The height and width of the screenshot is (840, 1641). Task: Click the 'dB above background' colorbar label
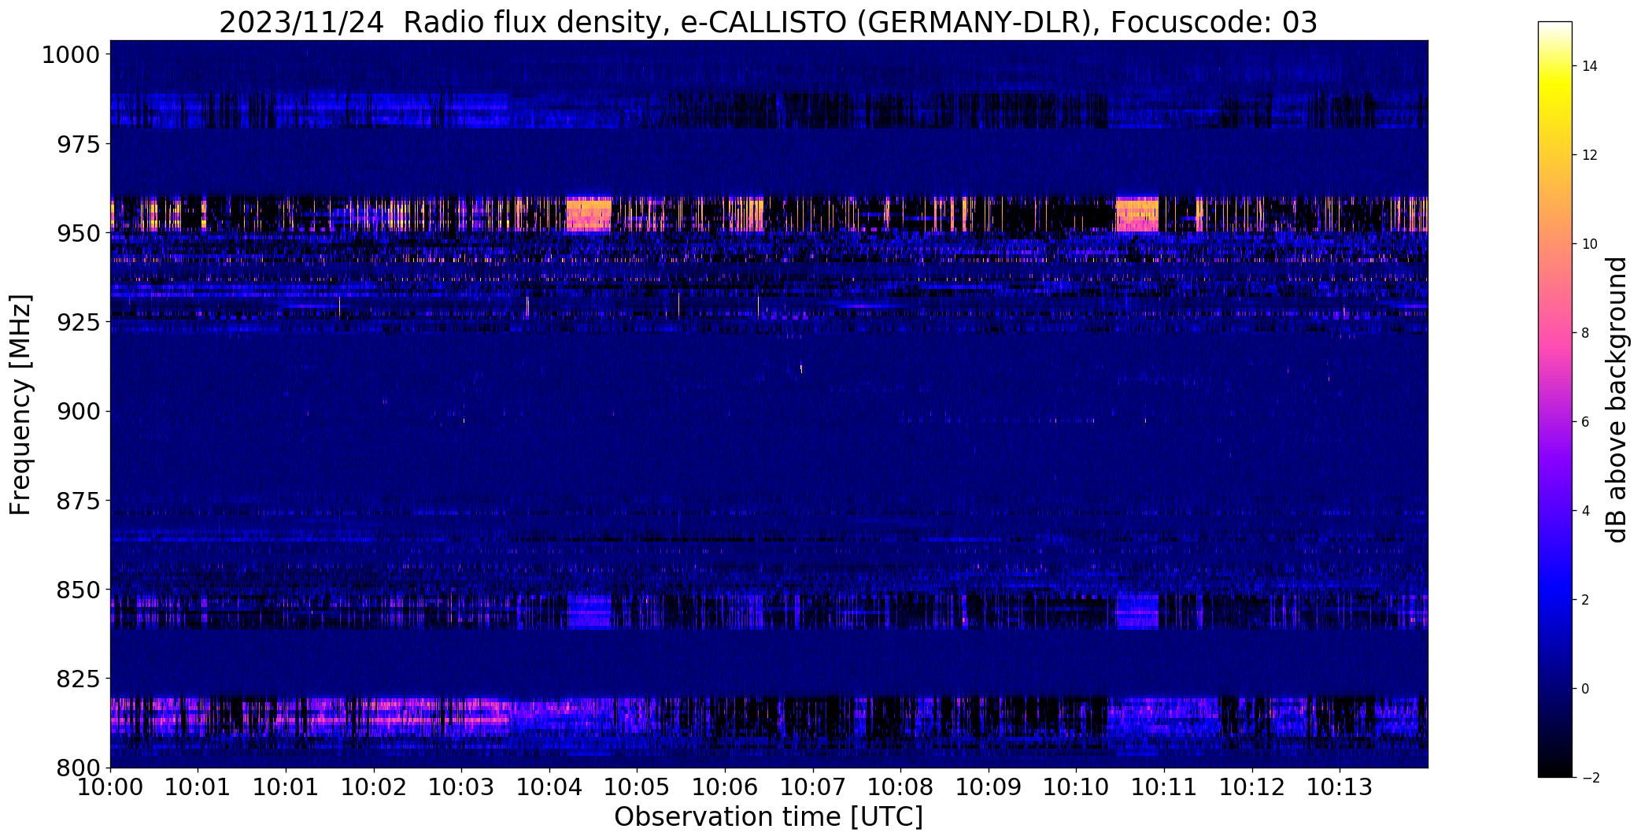pyautogui.click(x=1617, y=400)
